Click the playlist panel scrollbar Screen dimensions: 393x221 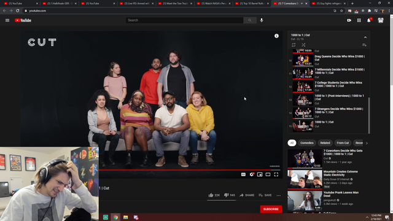(x=369, y=115)
